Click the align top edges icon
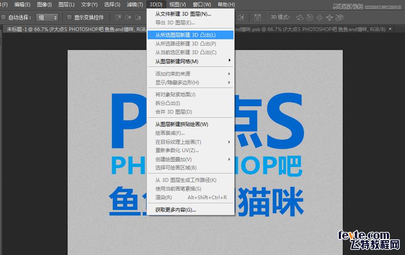Viewport: 405px width, 255px height. pyautogui.click(x=118, y=17)
